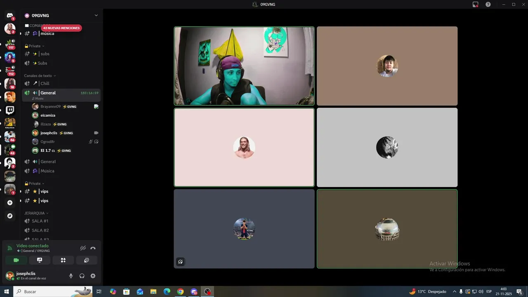Open música text channel
Image resolution: width=528 pixels, height=297 pixels.
61,33
